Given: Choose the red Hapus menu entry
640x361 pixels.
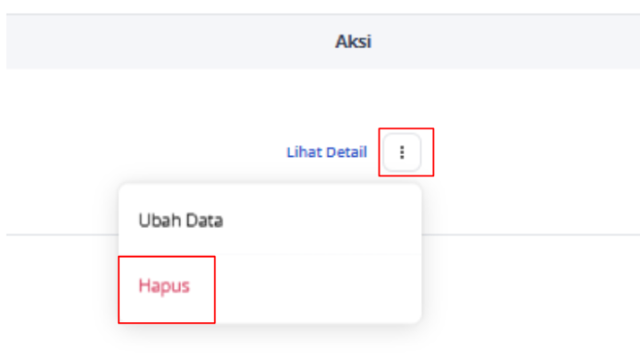Looking at the screenshot, I should [x=164, y=286].
